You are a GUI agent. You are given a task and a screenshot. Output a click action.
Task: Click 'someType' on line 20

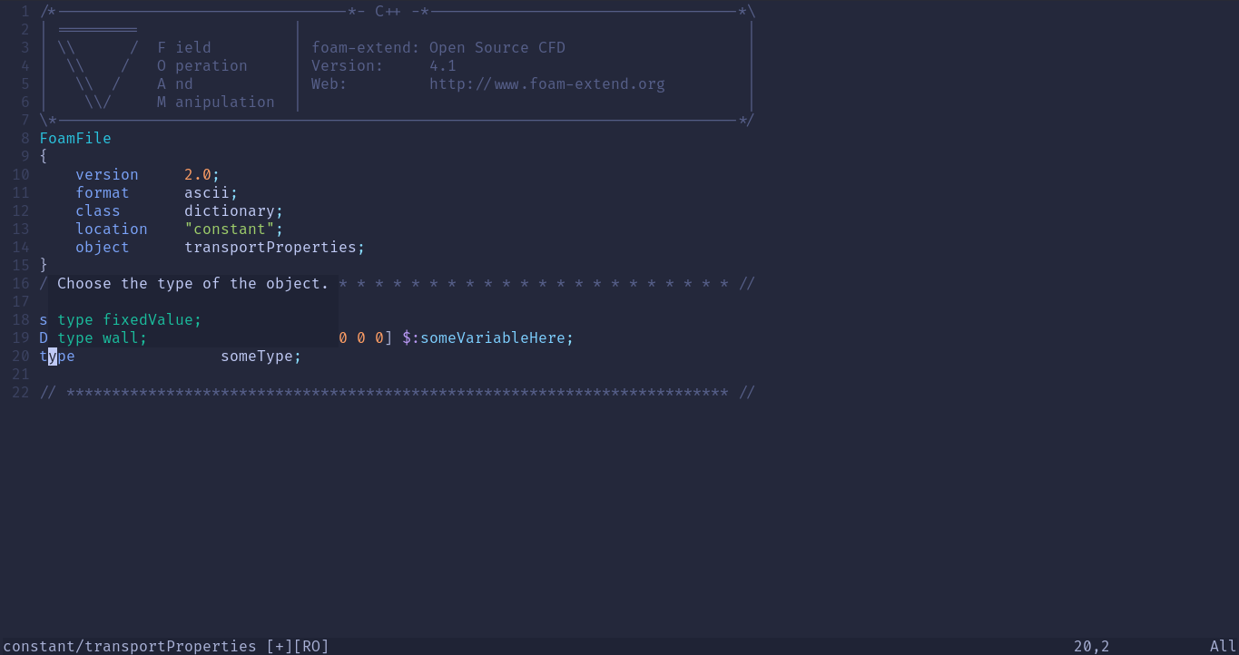257,356
